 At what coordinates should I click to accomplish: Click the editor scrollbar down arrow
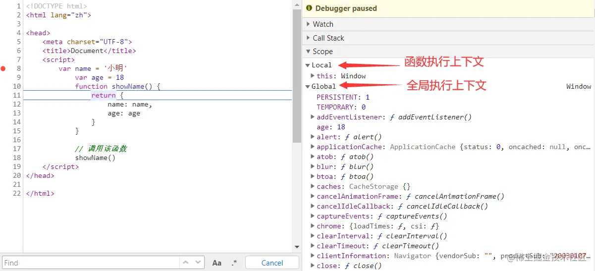297,247
